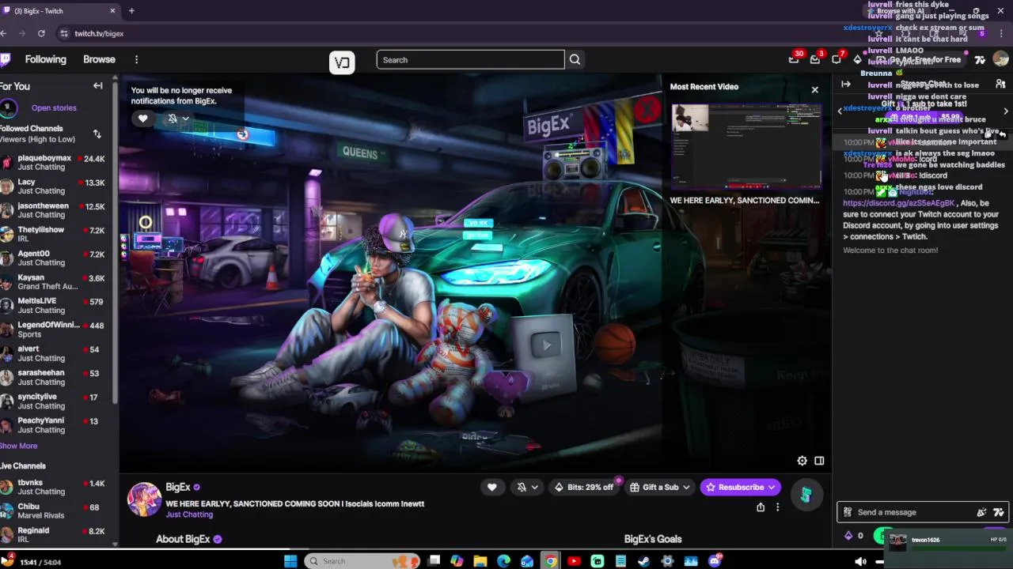This screenshot has width=1013, height=569.
Task: Click the Go Ad-Free for Free button
Action: [x=918, y=59]
